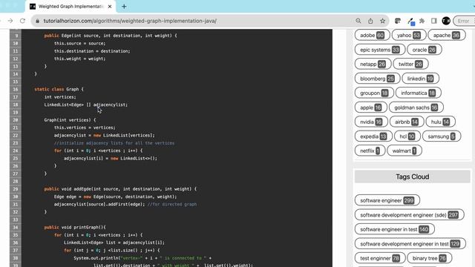This screenshot has height=267, width=475.
Task: Open the informatica company tag
Action: (418, 93)
